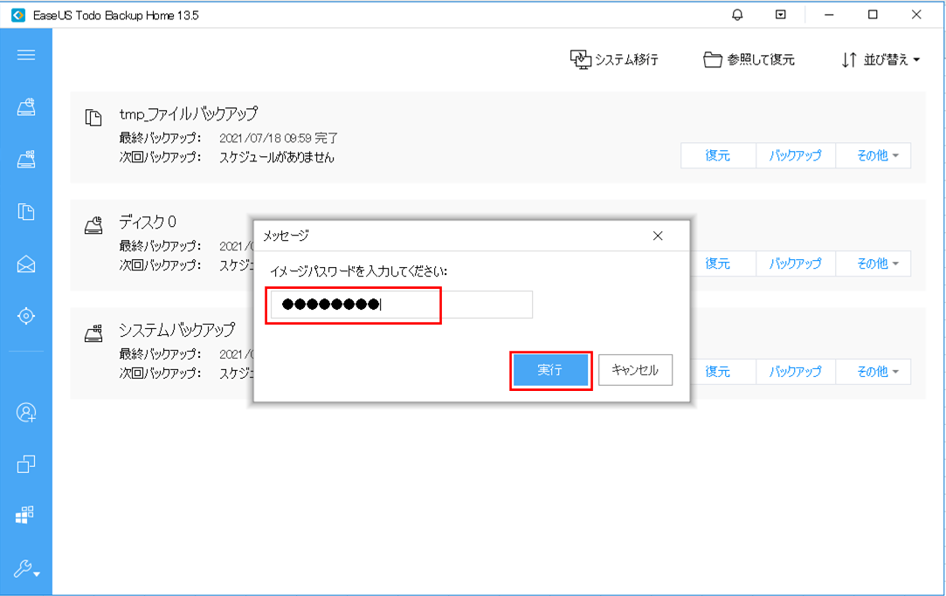The width and height of the screenshot is (946, 596).
Task: Close the メッセージ dialog
Action: (x=658, y=236)
